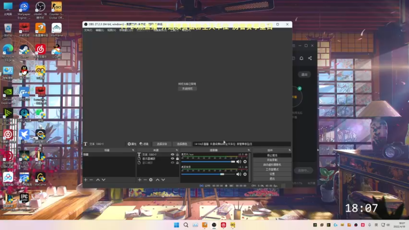409x230 pixels.
Task: Click 工作室模式 studio mode button
Action: [x=272, y=169]
